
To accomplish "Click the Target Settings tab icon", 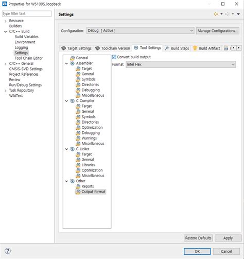I will click(63, 48).
